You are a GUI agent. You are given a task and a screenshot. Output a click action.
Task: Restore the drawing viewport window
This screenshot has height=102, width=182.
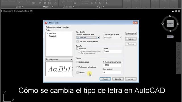pos(176,11)
